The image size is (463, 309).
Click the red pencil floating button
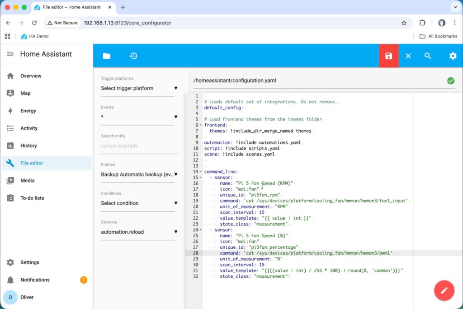pyautogui.click(x=444, y=290)
